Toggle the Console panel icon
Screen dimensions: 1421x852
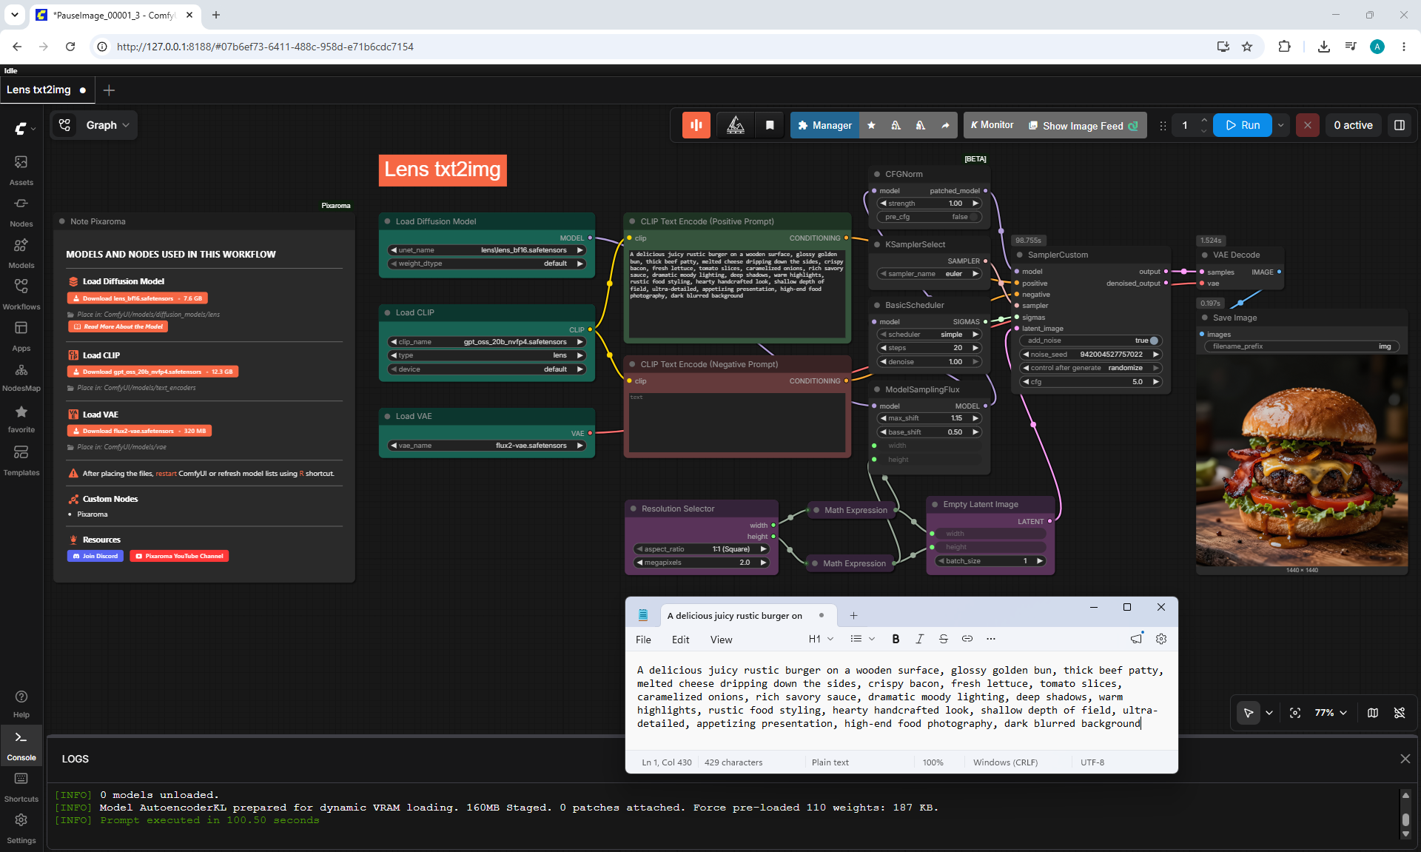[x=21, y=745]
